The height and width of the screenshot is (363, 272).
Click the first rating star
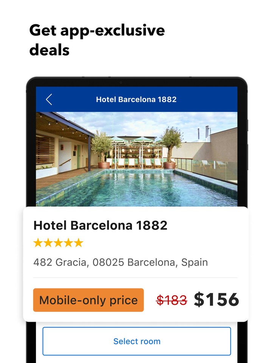pyautogui.click(x=38, y=243)
